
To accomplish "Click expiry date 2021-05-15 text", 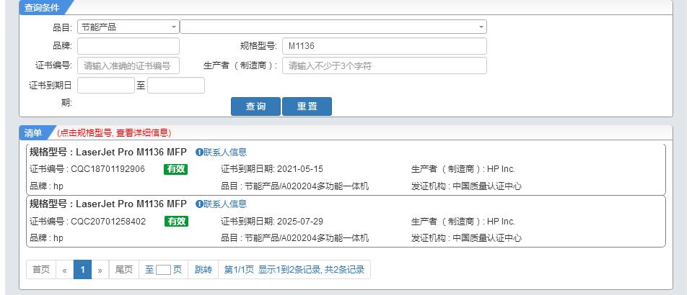I will (299, 169).
